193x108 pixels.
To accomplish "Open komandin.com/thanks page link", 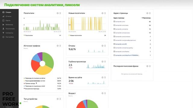I will pos(122,52).
